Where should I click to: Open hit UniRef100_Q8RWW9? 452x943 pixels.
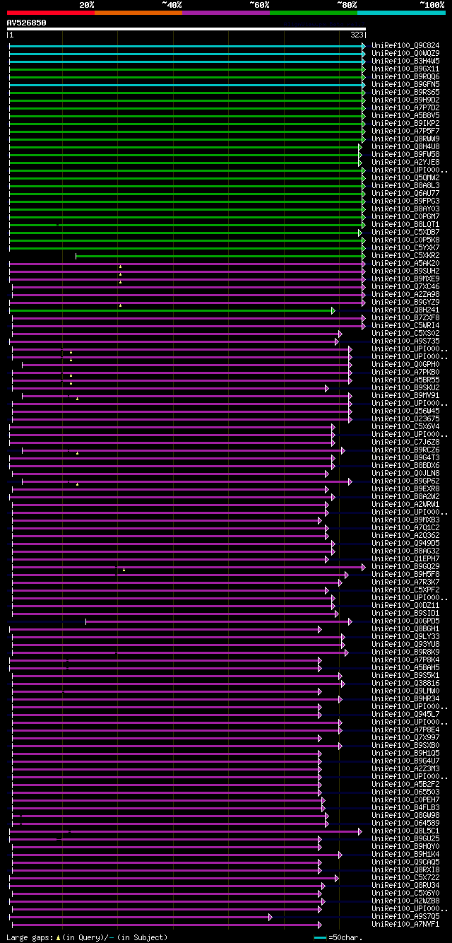(x=405, y=139)
